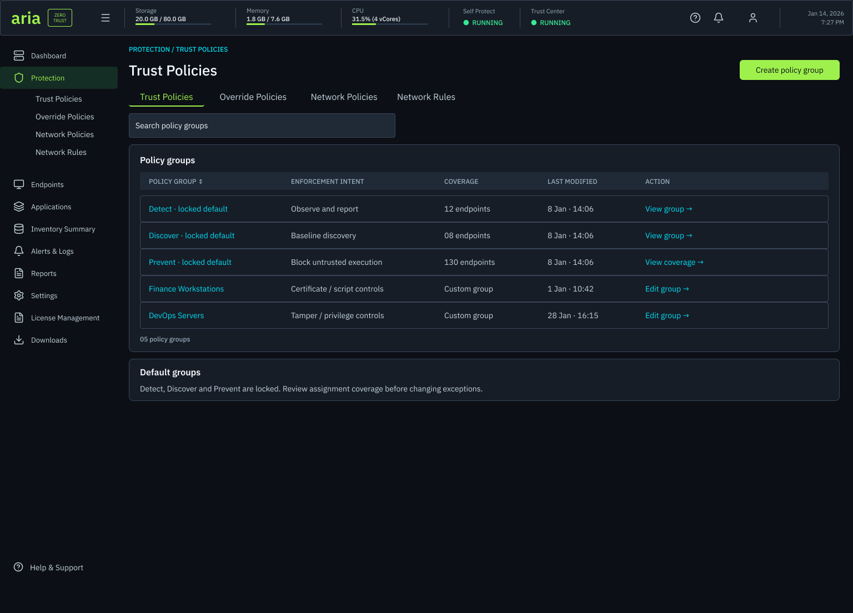Click 'Tamper / privilege controls' cell
This screenshot has width=853, height=613.
338,315
